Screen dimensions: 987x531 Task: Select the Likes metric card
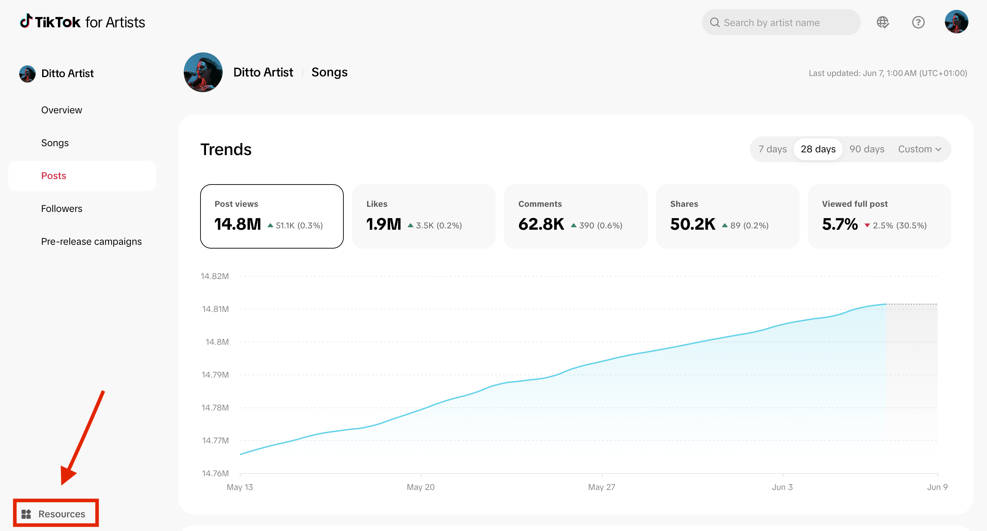[x=423, y=216]
